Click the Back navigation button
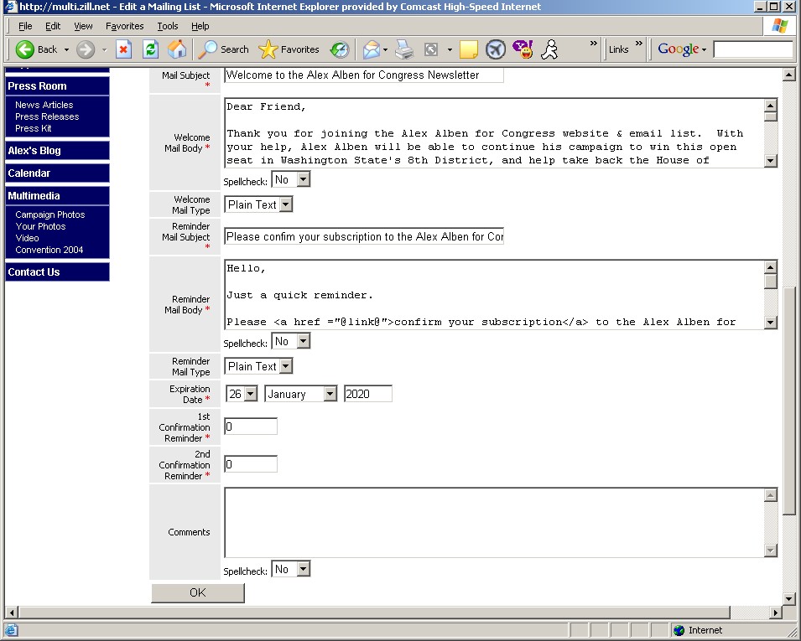 click(37, 49)
